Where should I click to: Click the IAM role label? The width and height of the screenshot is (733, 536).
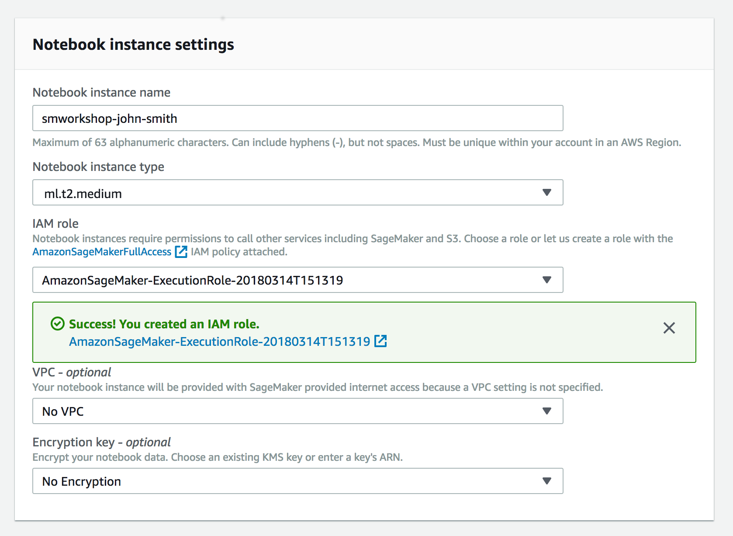coord(55,223)
